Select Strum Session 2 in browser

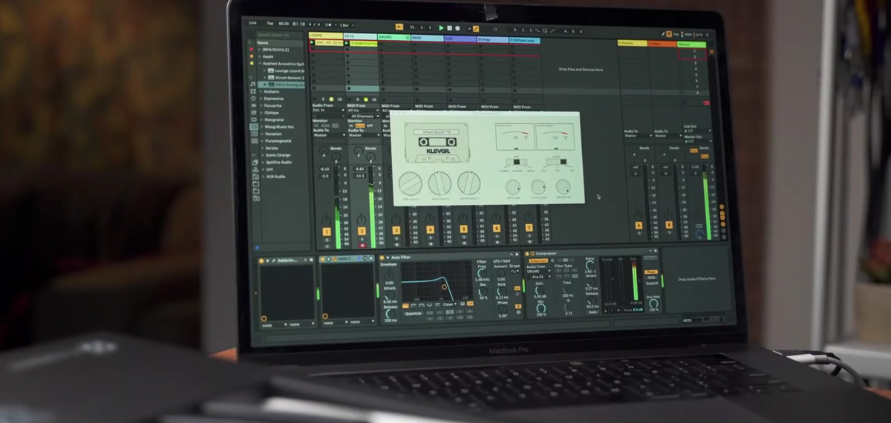287,78
